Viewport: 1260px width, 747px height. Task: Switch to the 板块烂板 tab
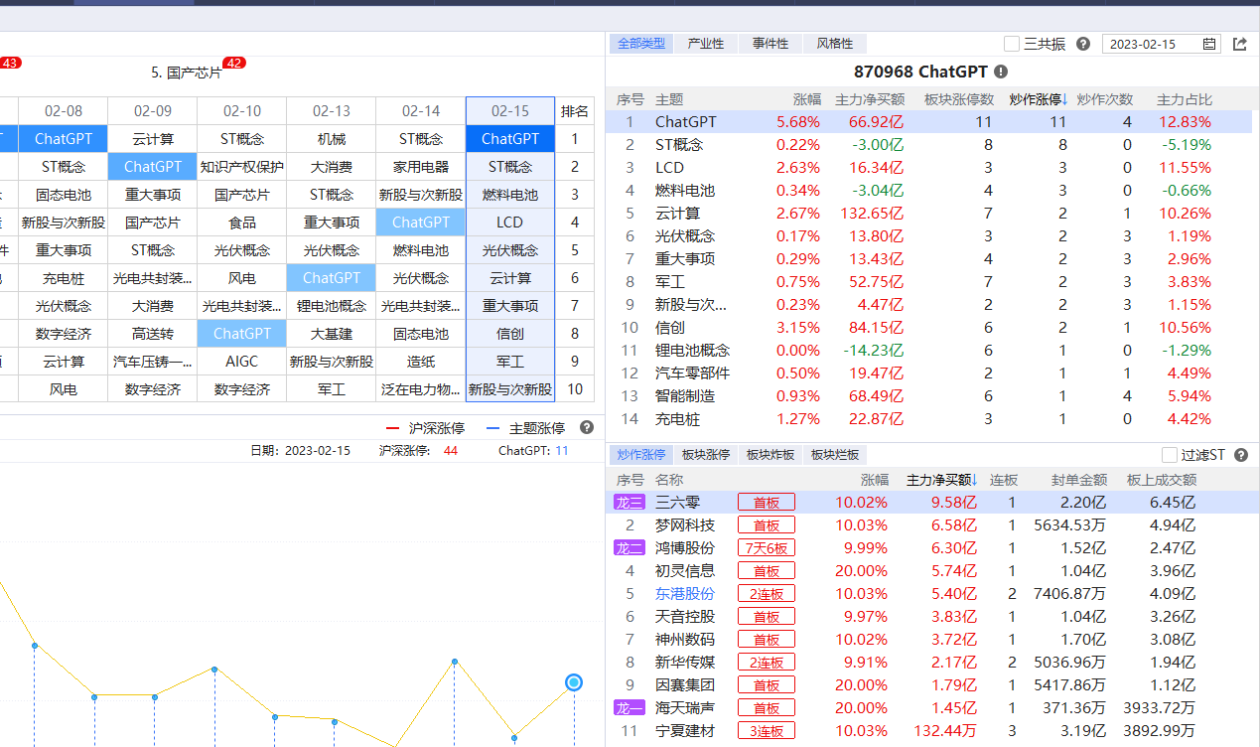[835, 455]
